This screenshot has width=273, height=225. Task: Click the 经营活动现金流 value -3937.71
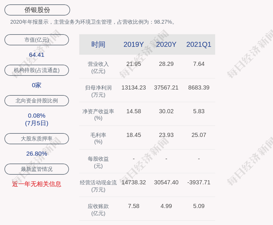point(199,183)
